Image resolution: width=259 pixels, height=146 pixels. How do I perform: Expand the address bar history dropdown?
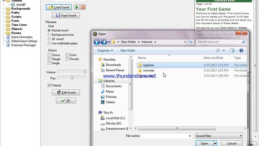pyautogui.click(x=185, y=42)
